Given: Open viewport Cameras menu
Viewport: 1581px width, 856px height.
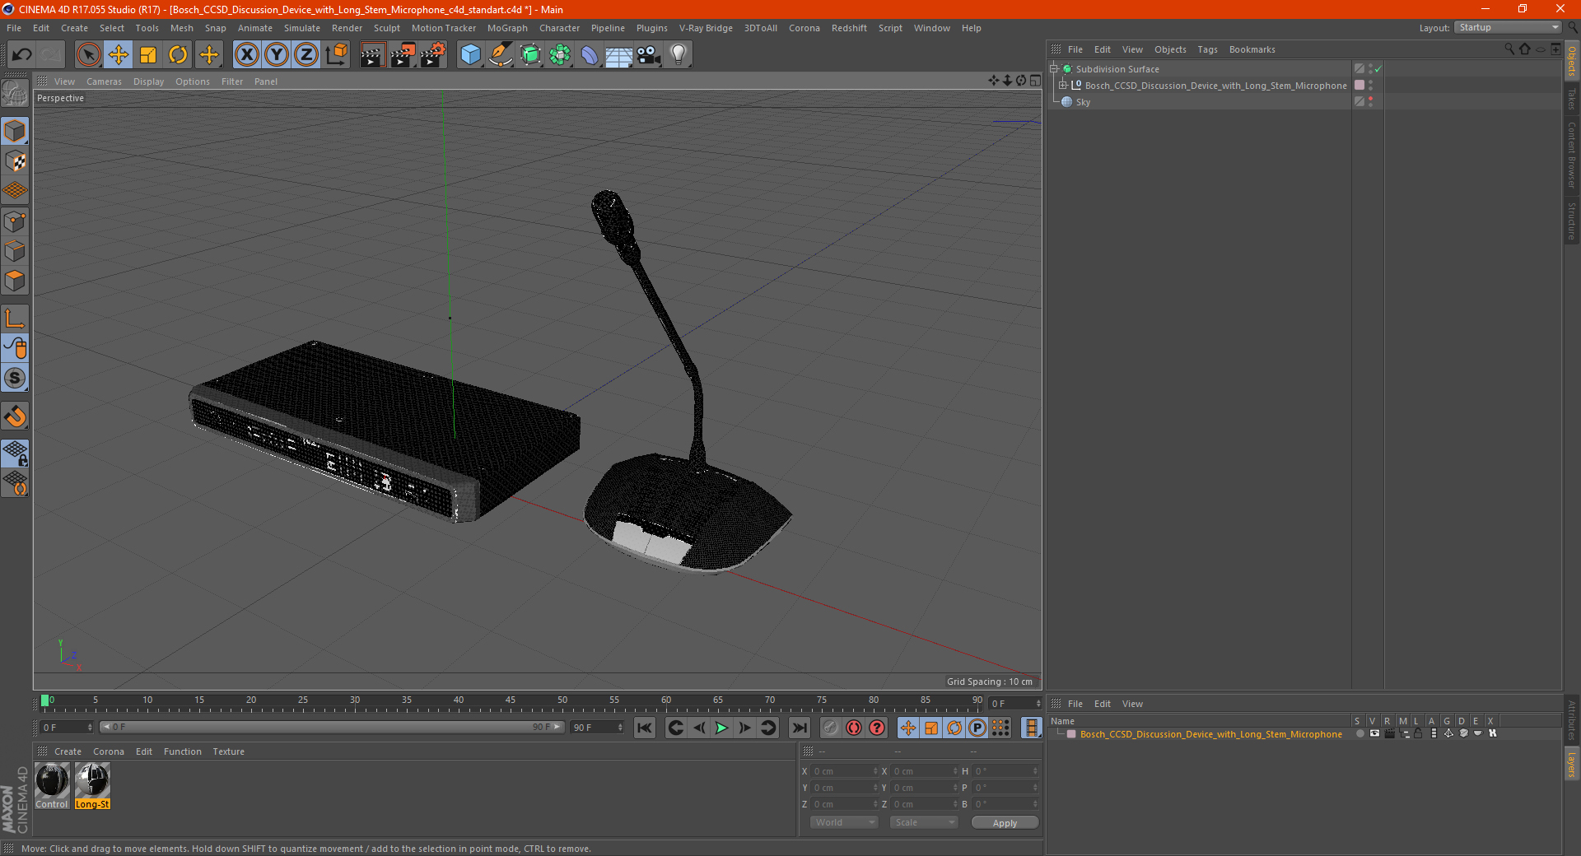Looking at the screenshot, I should 104,81.
